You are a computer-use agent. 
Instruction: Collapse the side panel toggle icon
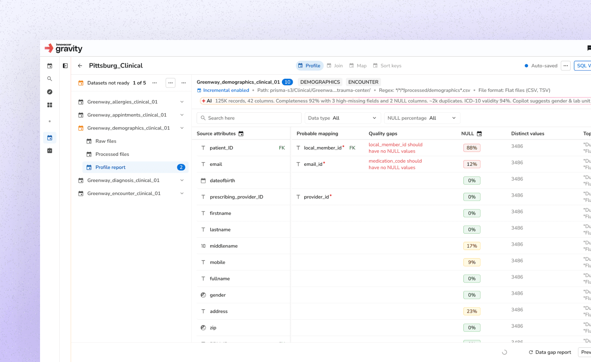click(65, 66)
